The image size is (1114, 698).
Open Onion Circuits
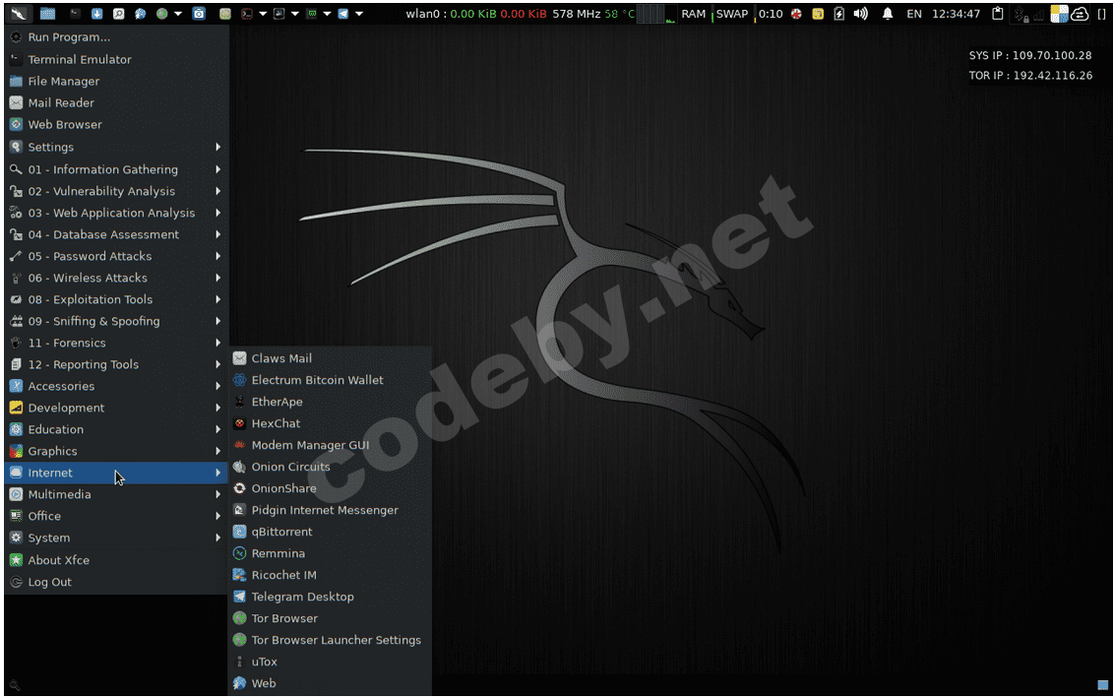330,467
